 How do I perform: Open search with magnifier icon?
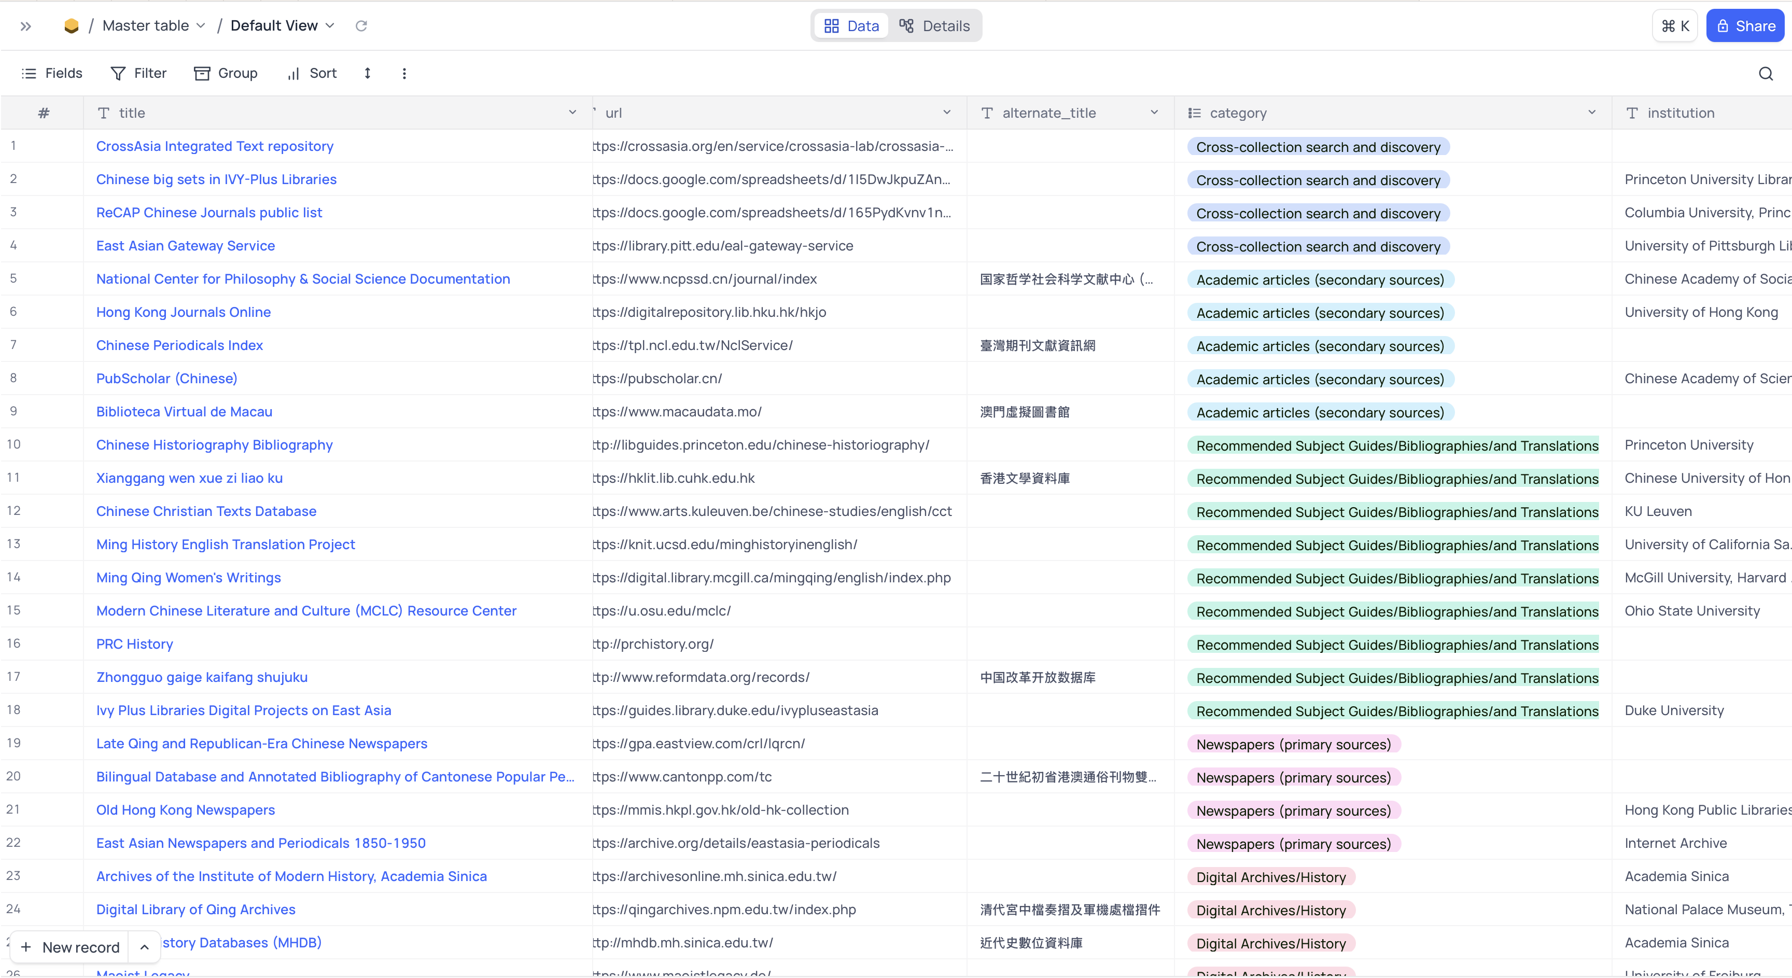coord(1766,74)
